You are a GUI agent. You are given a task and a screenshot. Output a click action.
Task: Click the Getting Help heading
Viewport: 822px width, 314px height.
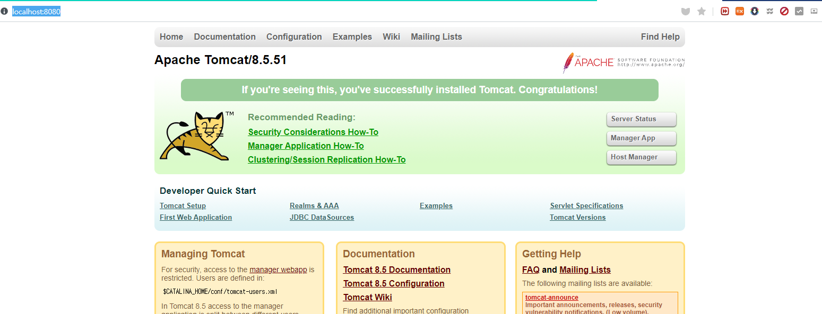point(551,254)
